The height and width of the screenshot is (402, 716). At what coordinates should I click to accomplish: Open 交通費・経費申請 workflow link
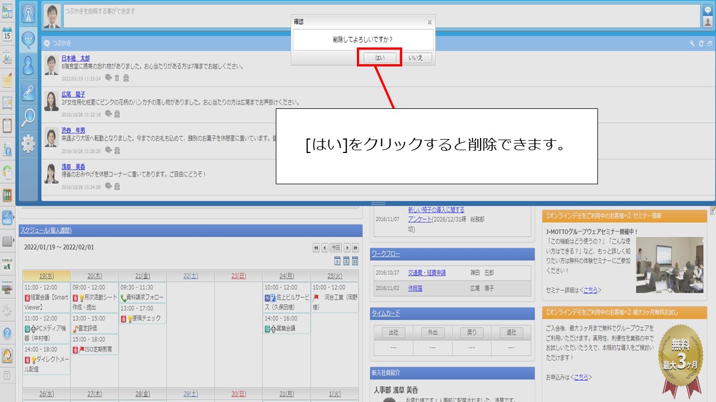click(427, 273)
